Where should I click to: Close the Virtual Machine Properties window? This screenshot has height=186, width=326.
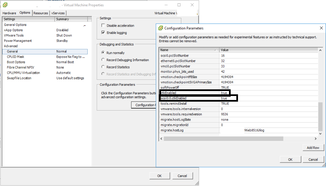(x=192, y=5)
